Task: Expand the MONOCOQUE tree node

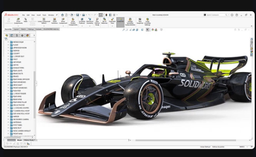Action: click(x=8, y=42)
